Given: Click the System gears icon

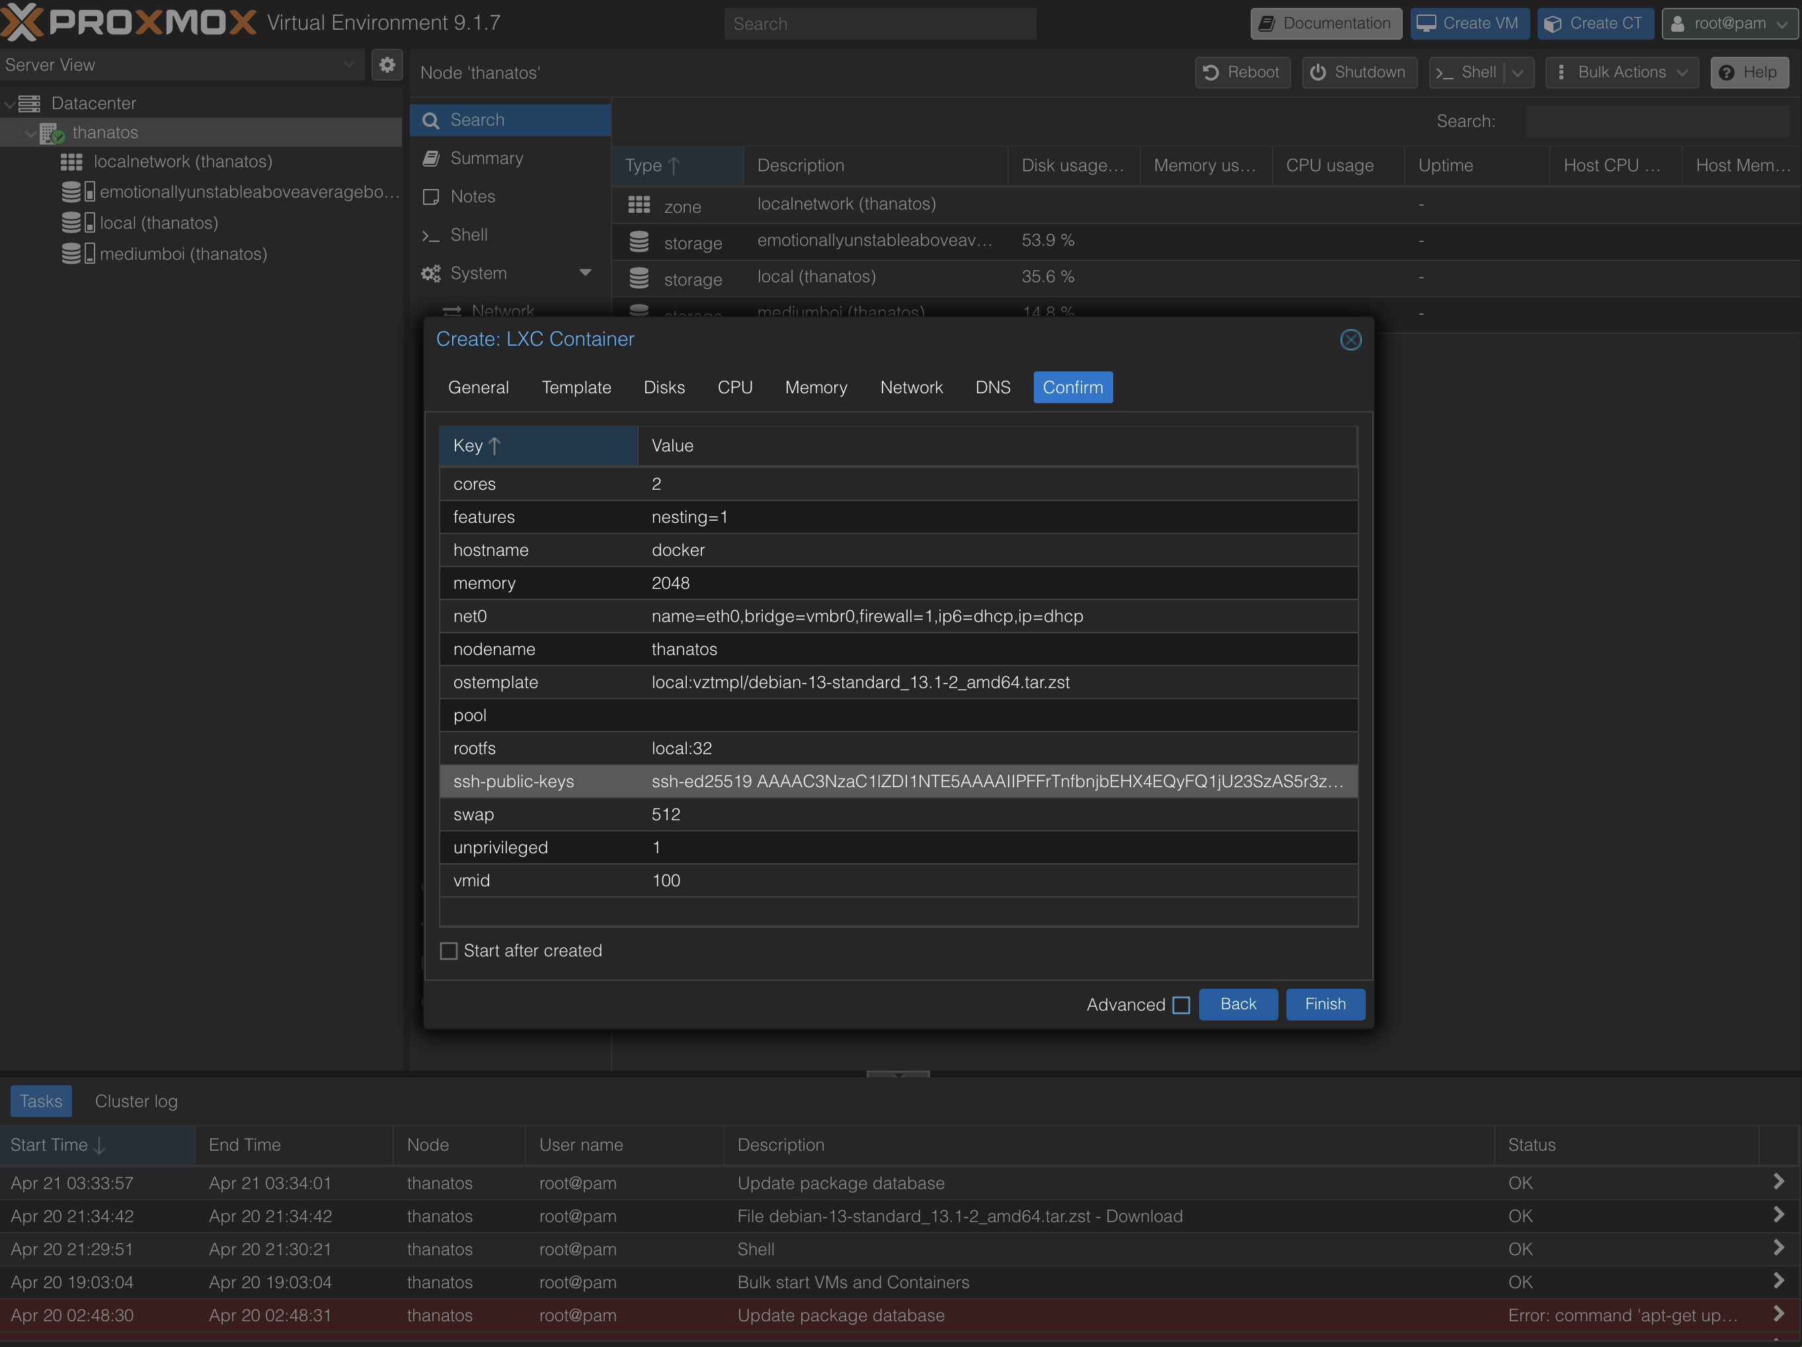Looking at the screenshot, I should click(431, 274).
